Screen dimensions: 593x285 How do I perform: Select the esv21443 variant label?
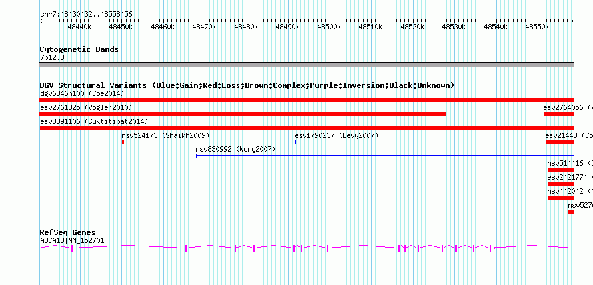pyautogui.click(x=561, y=135)
